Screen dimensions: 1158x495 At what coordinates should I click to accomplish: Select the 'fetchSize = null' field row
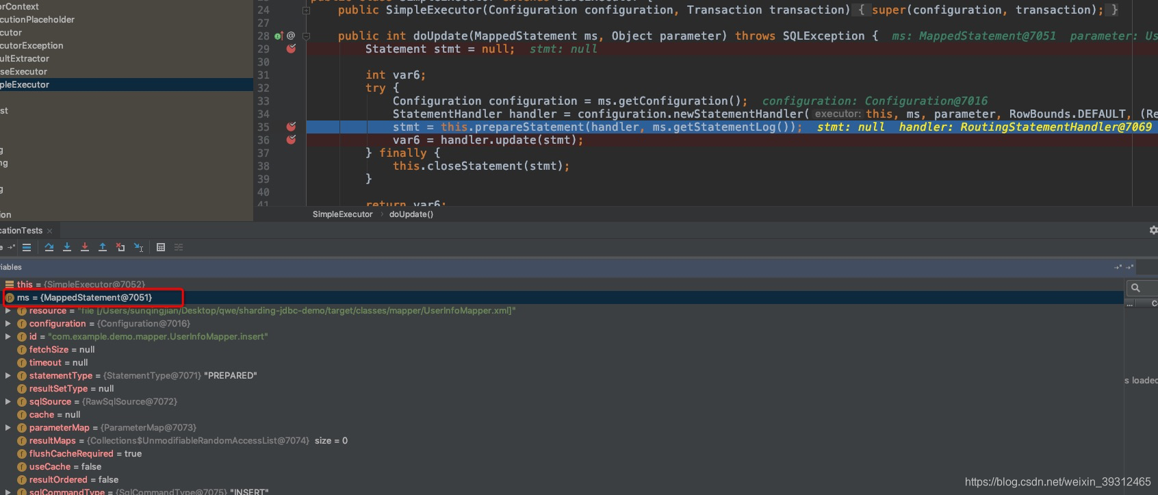(561, 349)
